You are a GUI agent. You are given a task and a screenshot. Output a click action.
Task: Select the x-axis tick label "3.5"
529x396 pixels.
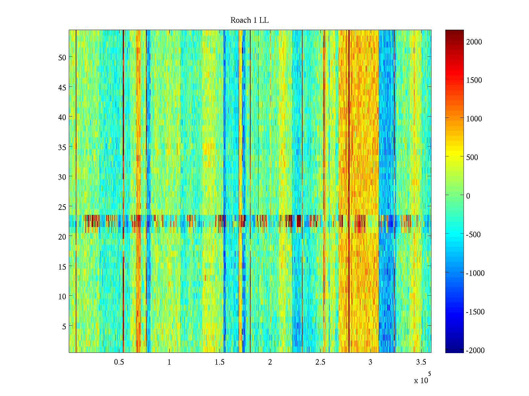point(421,362)
